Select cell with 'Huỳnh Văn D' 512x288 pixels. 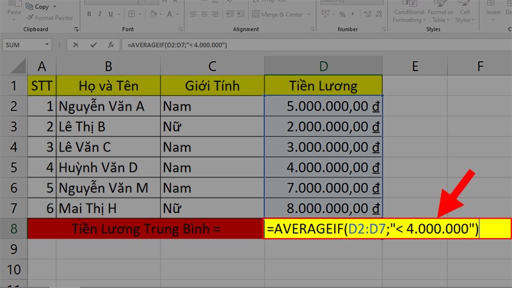[x=108, y=168]
